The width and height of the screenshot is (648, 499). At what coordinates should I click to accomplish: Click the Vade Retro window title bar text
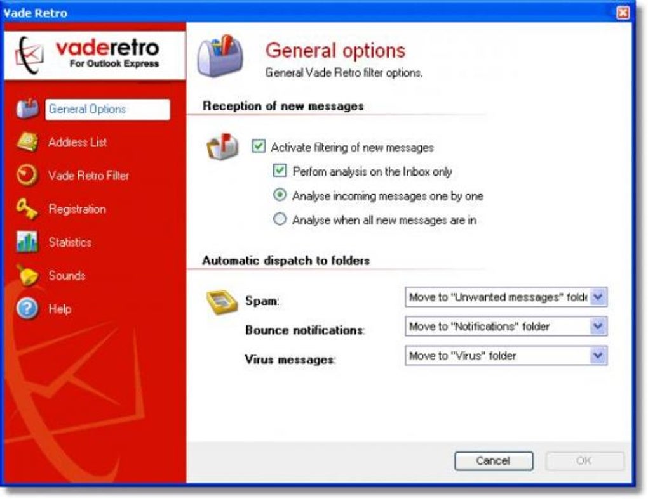(35, 13)
